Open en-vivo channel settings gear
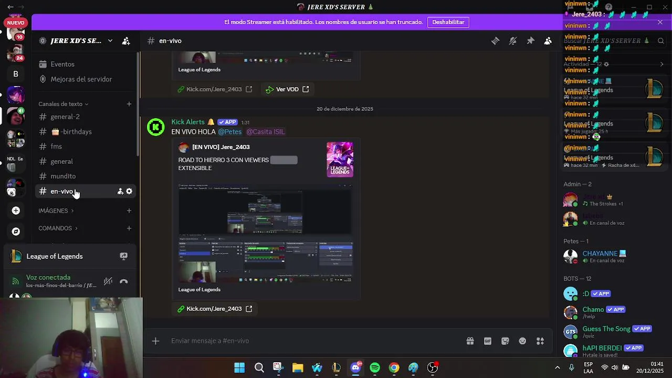The width and height of the screenshot is (672, 378). (129, 192)
